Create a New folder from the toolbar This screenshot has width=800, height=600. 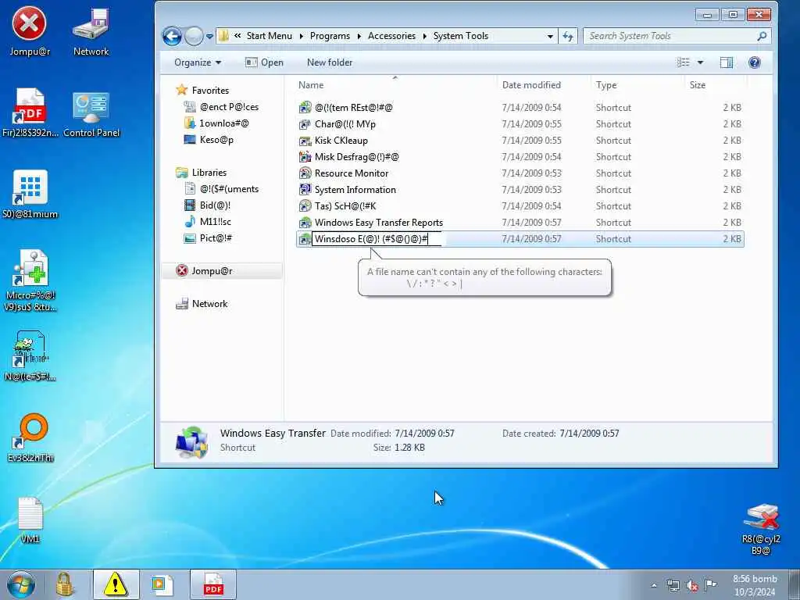(x=330, y=62)
